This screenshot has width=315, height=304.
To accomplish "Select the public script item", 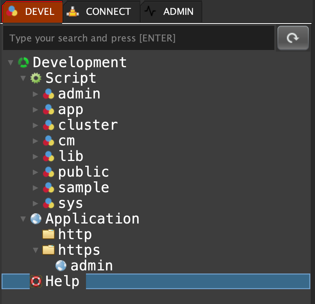I will point(83,172).
